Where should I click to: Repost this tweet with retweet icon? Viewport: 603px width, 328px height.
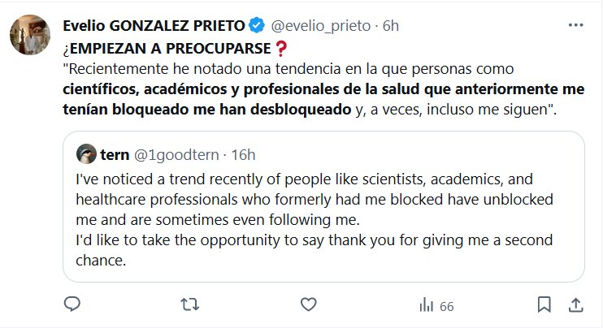189,305
